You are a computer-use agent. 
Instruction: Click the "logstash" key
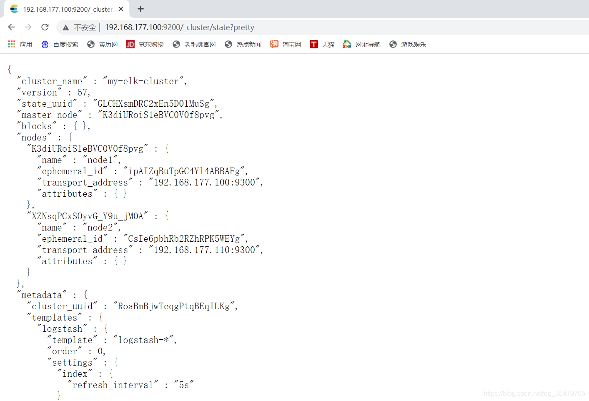62,328
